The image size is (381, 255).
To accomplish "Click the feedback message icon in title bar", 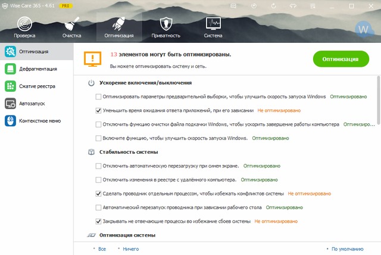I will point(233,6).
